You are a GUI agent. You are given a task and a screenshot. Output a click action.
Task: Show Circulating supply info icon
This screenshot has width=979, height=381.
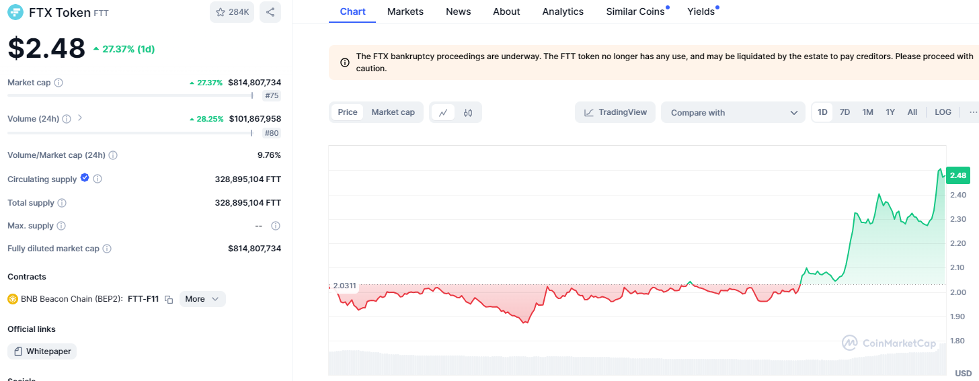point(97,179)
